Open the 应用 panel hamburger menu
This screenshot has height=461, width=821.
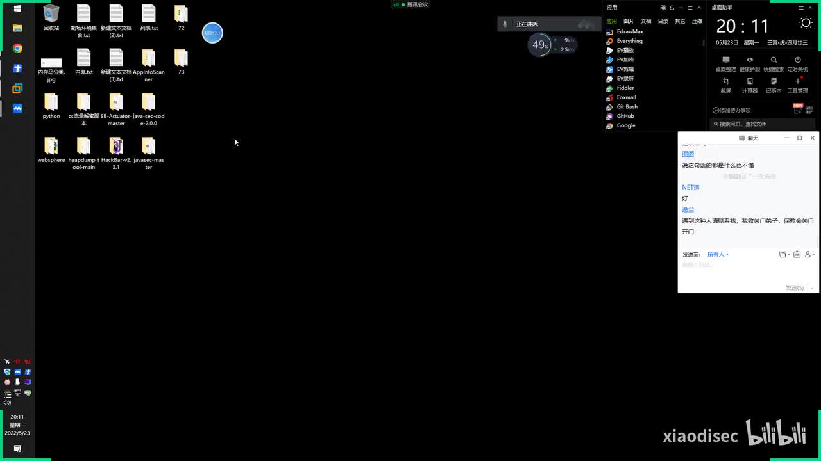coord(690,8)
